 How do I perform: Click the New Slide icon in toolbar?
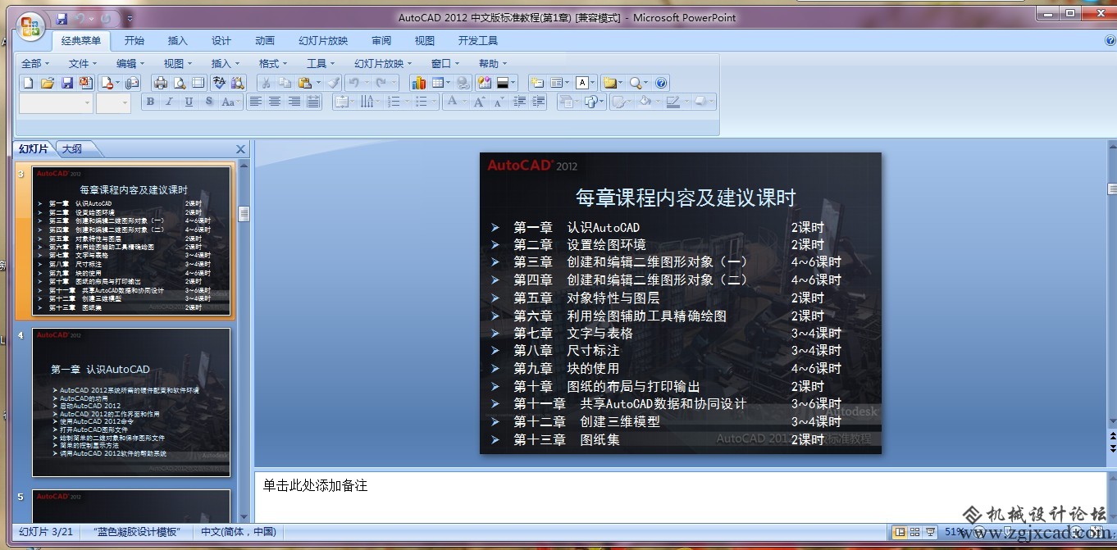(537, 83)
